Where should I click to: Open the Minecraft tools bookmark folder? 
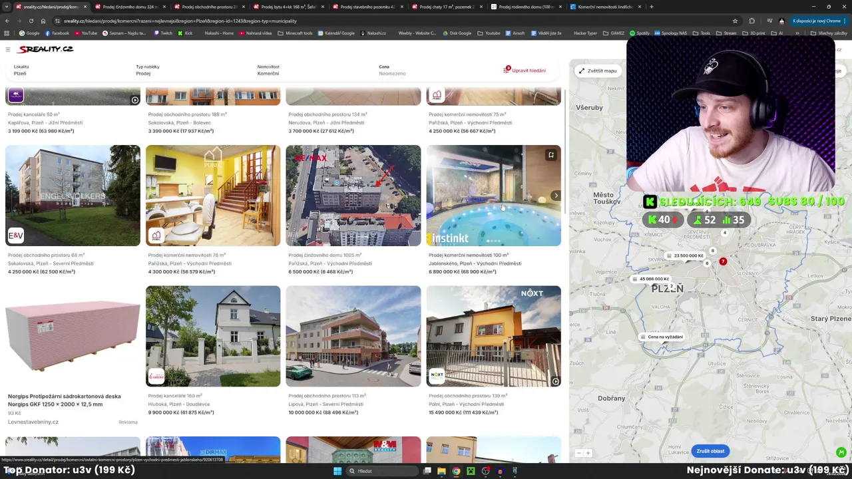pos(295,33)
